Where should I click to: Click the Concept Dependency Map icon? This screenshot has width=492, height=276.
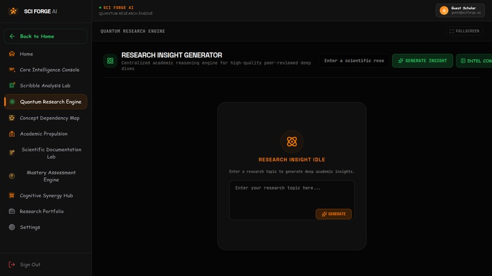click(x=12, y=118)
